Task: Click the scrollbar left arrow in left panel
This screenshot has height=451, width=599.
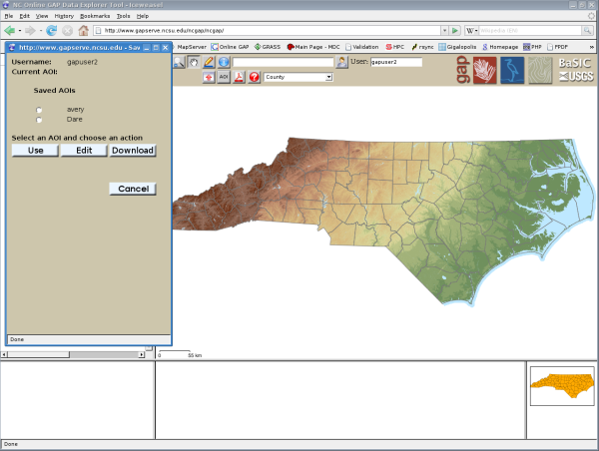Action: (x=4, y=355)
